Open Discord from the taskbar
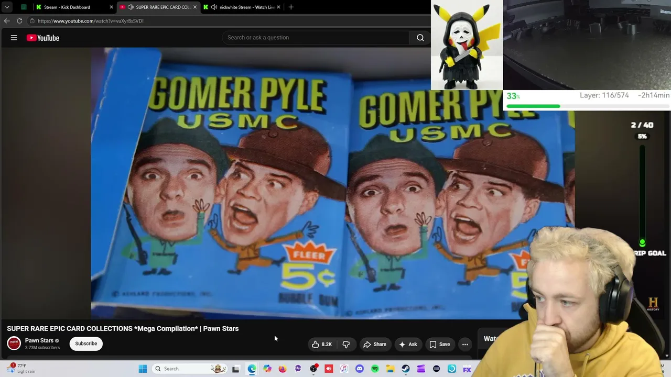 [360, 369]
